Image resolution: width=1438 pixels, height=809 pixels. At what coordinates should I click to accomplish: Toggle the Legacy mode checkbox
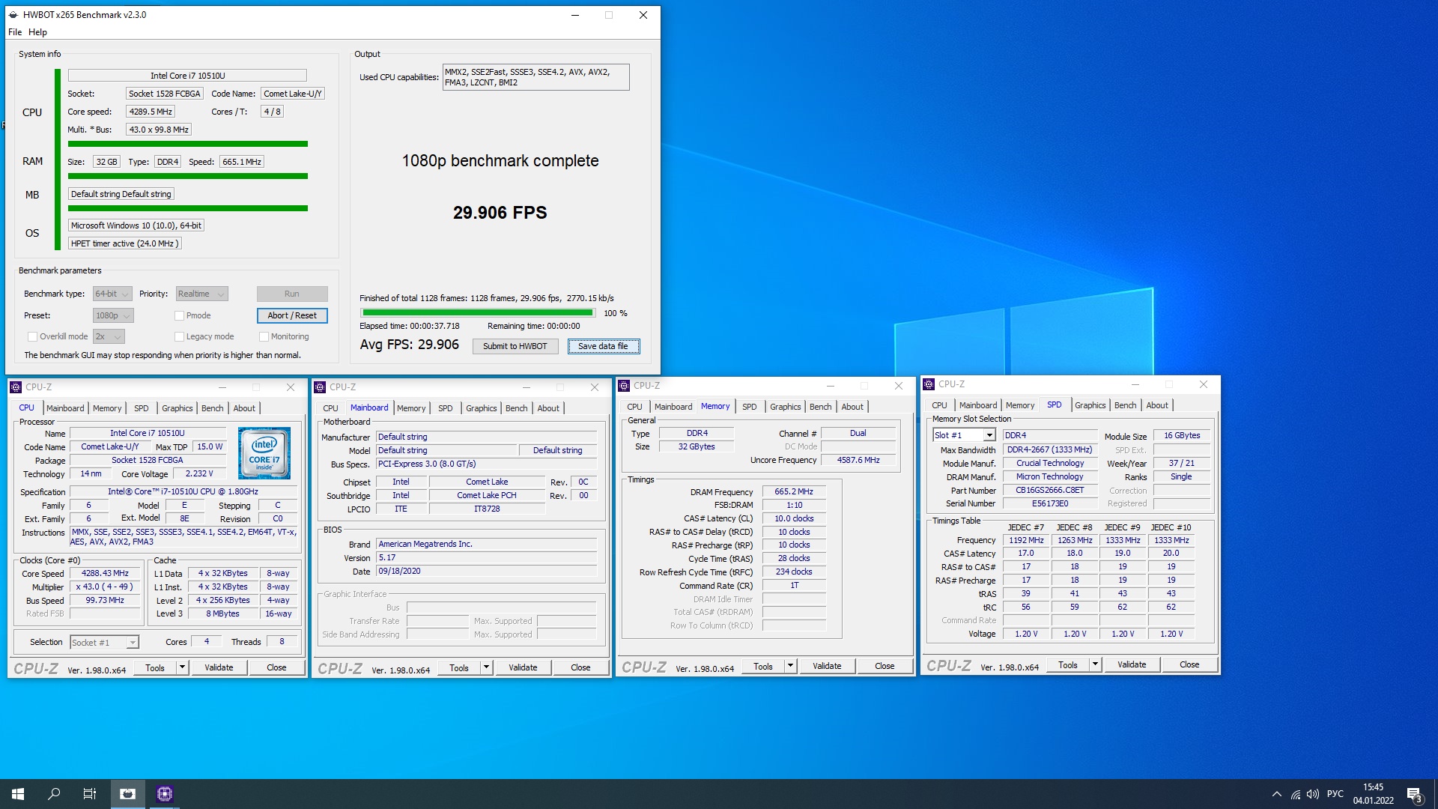pos(179,337)
